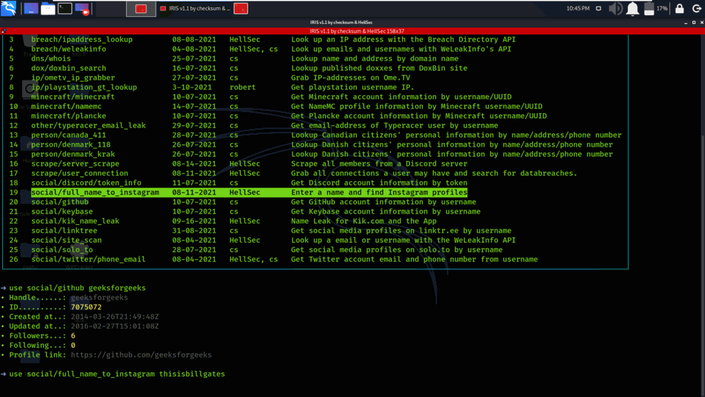Click the dns/whois module name
The image size is (705, 397).
(51, 59)
